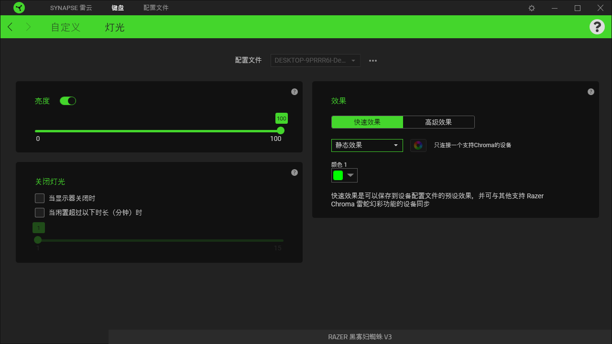Image resolution: width=612 pixels, height=344 pixels.
Task: Show effects panel help tooltip icon
Action: 591,92
